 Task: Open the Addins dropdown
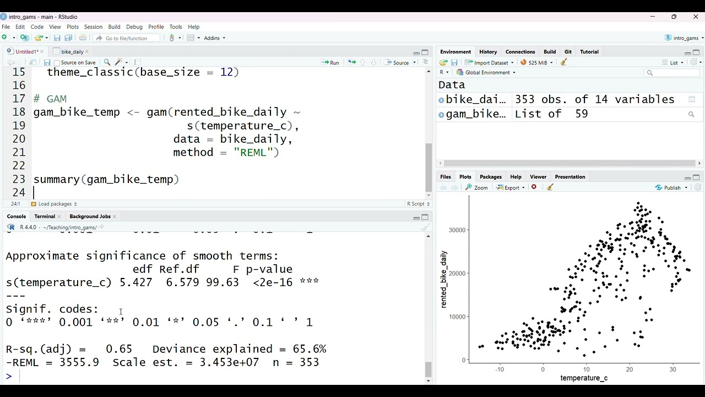coord(215,38)
